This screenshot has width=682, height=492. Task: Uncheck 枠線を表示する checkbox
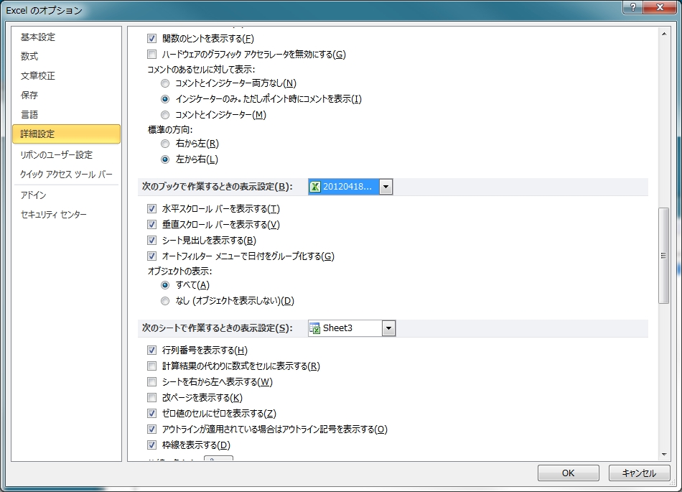[151, 445]
